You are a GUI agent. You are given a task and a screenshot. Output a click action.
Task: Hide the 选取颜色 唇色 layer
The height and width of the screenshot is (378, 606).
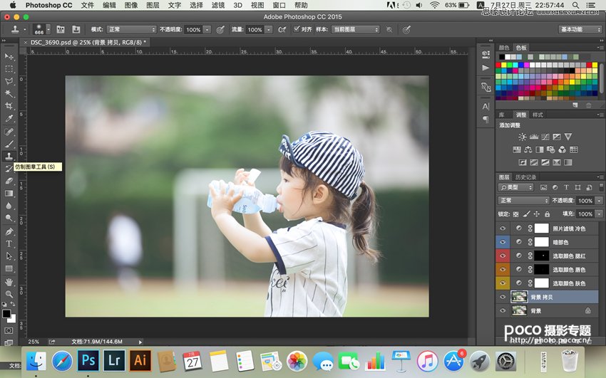[x=503, y=270]
